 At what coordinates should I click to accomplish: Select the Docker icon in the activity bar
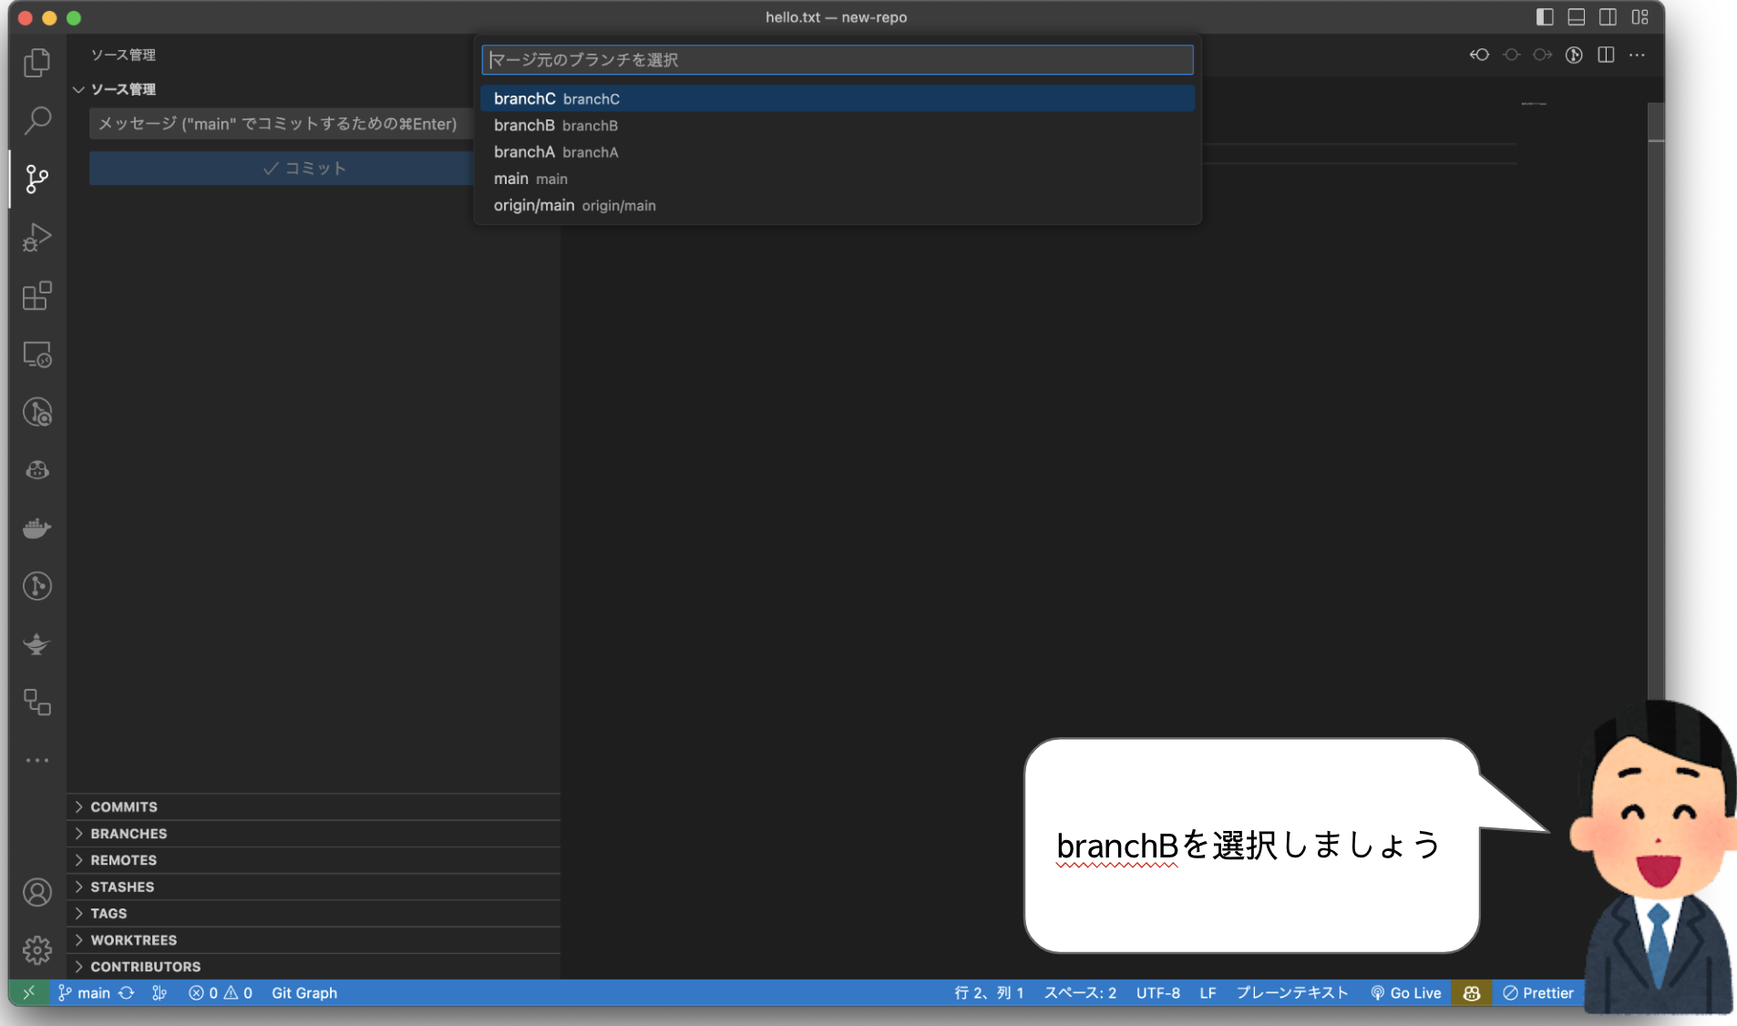(x=37, y=528)
